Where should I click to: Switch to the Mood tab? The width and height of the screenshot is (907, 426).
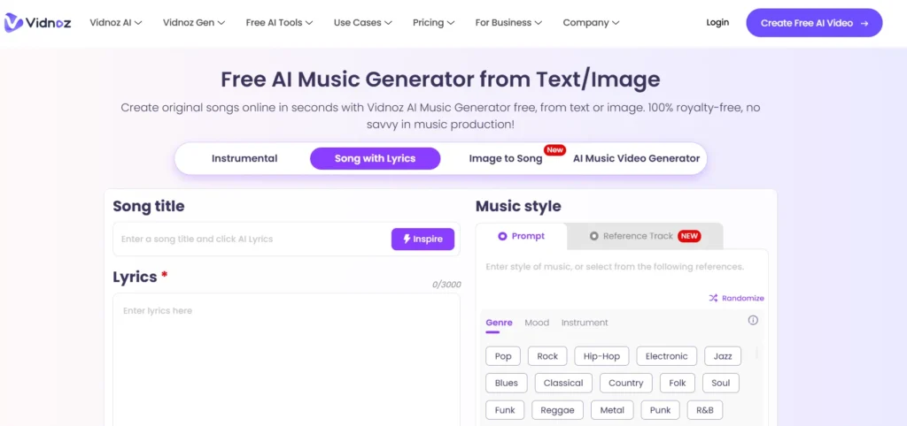pyautogui.click(x=537, y=323)
